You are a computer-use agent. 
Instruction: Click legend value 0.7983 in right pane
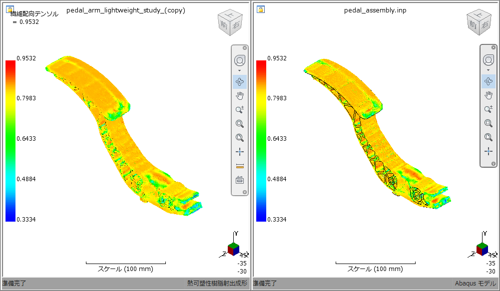[x=277, y=98]
